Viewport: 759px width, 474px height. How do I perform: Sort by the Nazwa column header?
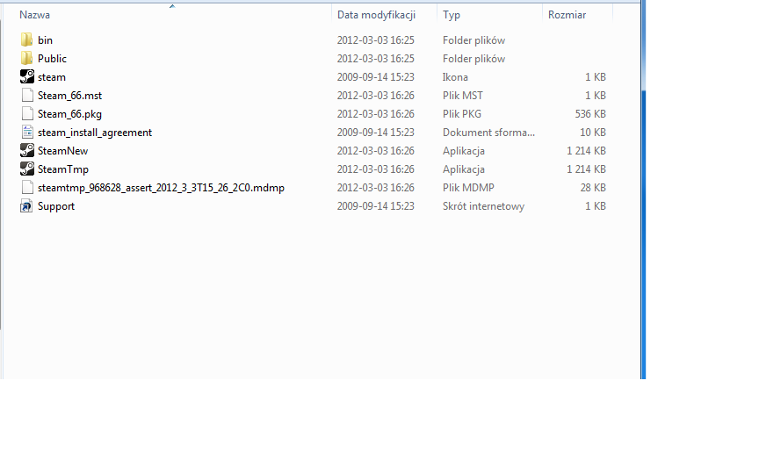point(34,15)
